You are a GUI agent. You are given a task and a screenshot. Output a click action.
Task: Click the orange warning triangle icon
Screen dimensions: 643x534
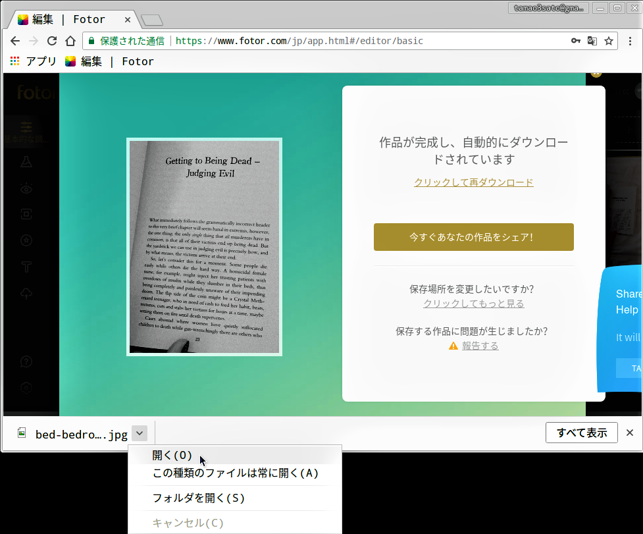coord(453,346)
